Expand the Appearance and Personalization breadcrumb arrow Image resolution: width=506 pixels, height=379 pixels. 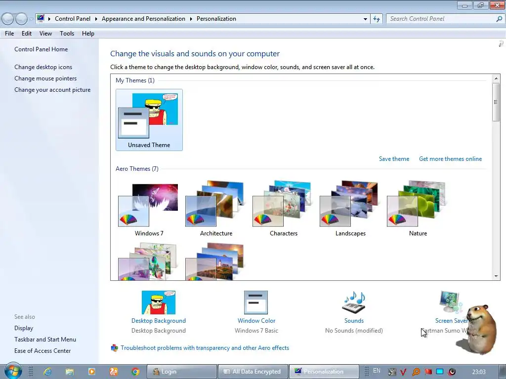(191, 19)
